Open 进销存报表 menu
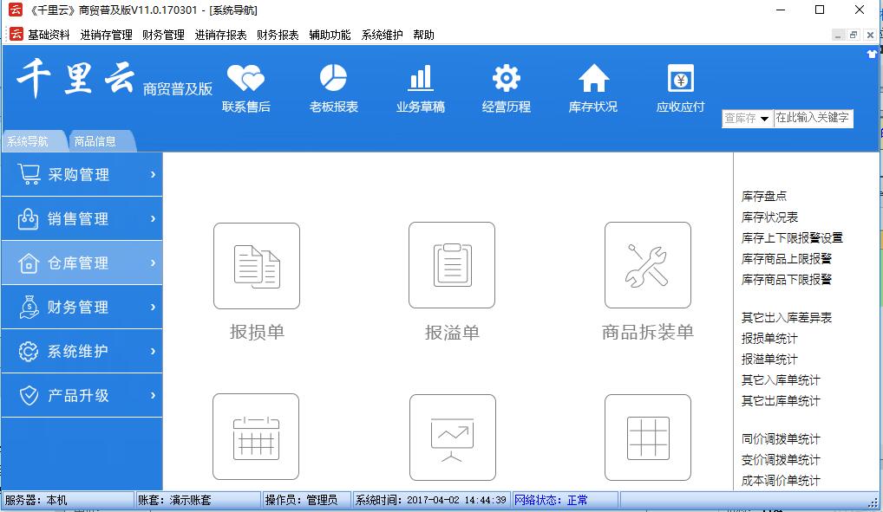 tap(220, 35)
